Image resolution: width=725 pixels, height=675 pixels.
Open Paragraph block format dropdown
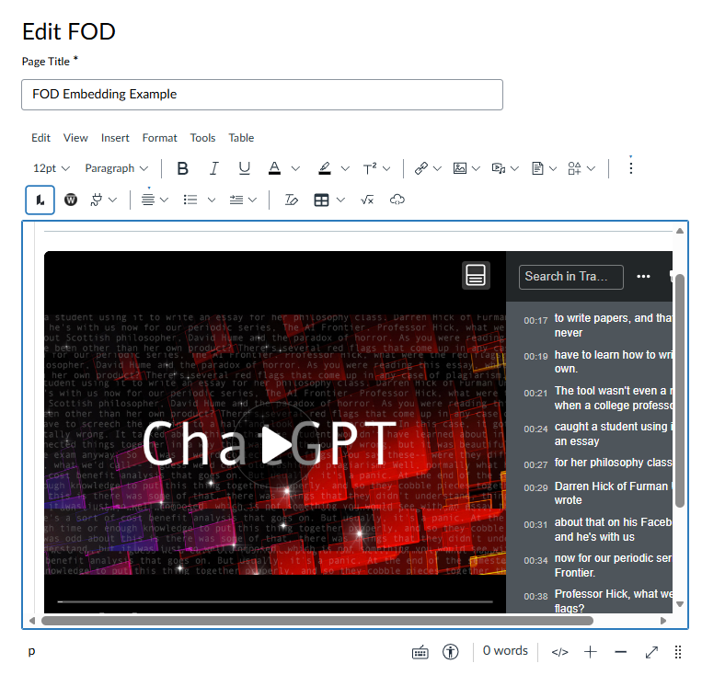(x=117, y=168)
